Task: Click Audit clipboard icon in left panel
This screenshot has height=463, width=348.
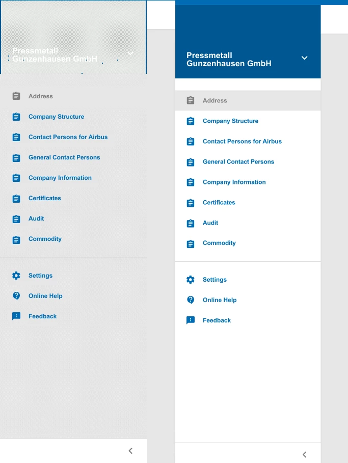Action: pyautogui.click(x=16, y=219)
